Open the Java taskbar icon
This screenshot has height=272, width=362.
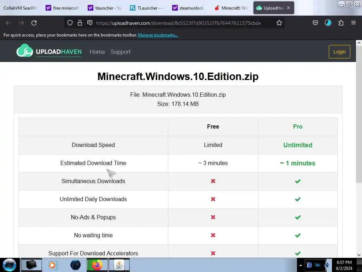point(119,265)
